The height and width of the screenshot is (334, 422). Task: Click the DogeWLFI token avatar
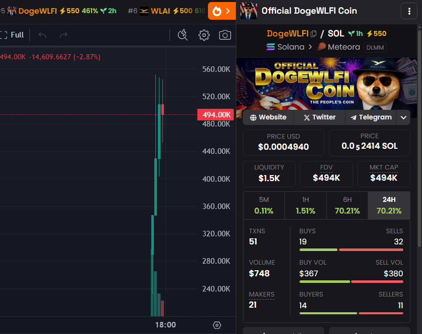248,11
